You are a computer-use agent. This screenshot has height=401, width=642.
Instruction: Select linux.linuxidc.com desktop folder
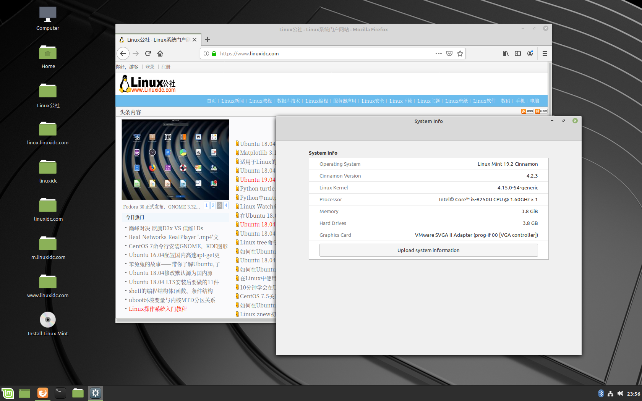(x=48, y=133)
